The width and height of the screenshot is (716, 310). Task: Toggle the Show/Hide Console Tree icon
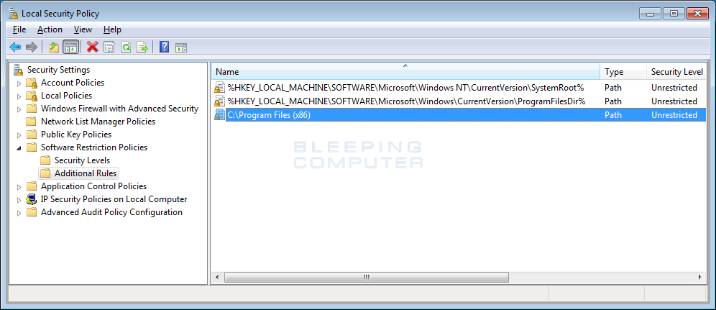coord(70,47)
